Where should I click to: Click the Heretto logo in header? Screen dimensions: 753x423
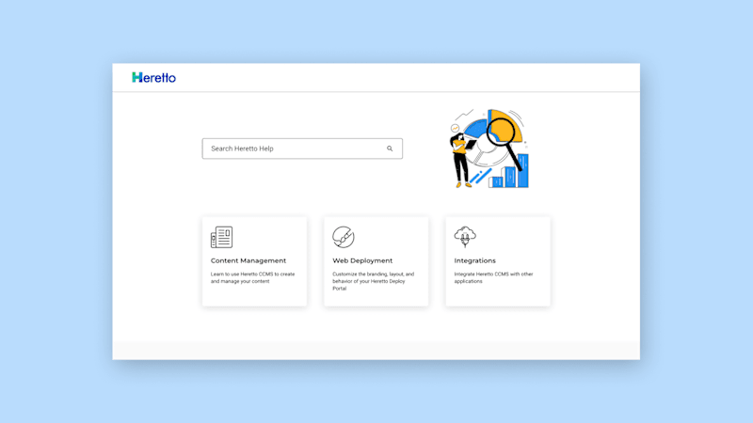(x=153, y=77)
